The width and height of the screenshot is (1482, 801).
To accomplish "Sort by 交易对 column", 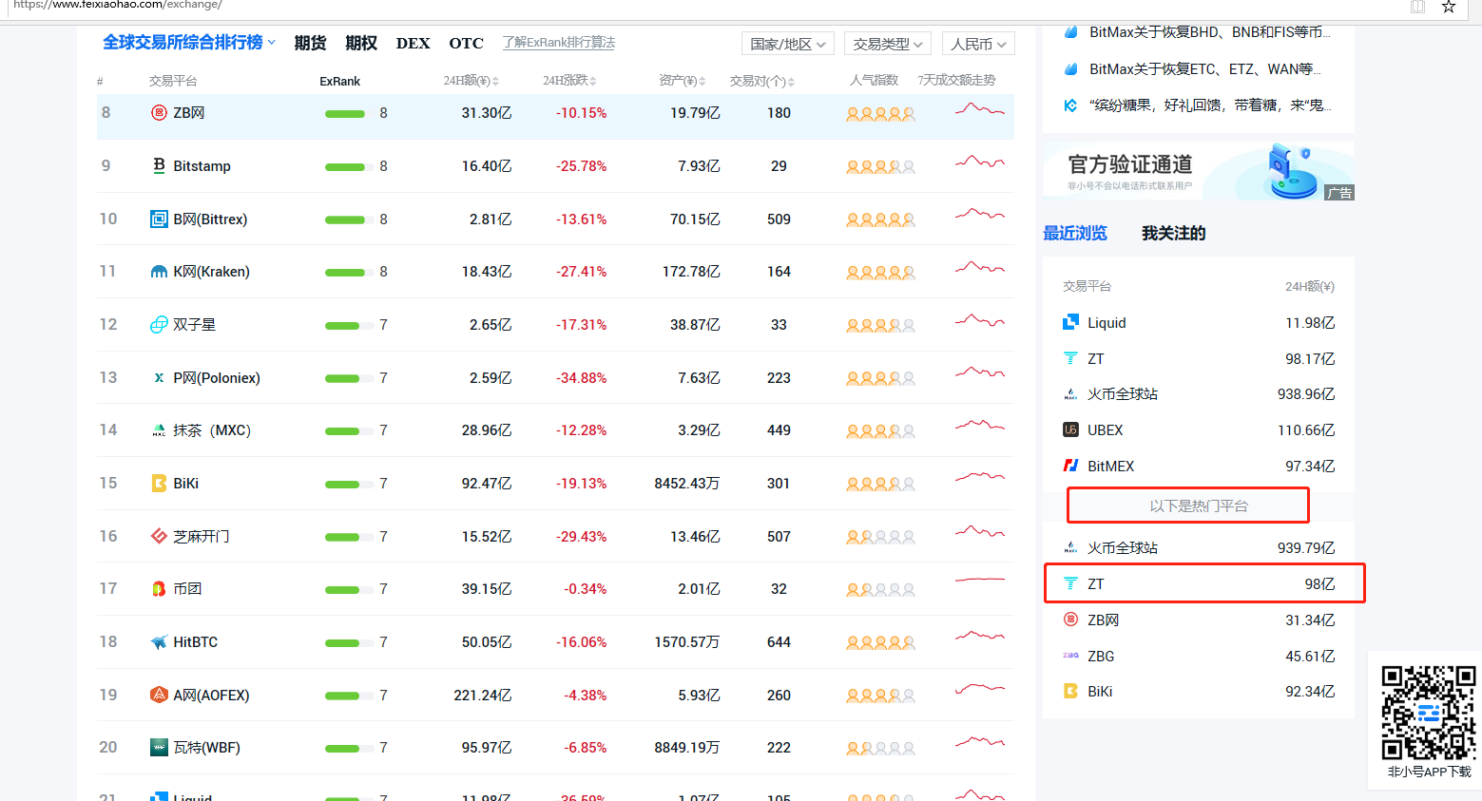I will point(762,81).
